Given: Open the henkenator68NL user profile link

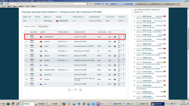Looking at the screenshot, I should click(x=50, y=70).
